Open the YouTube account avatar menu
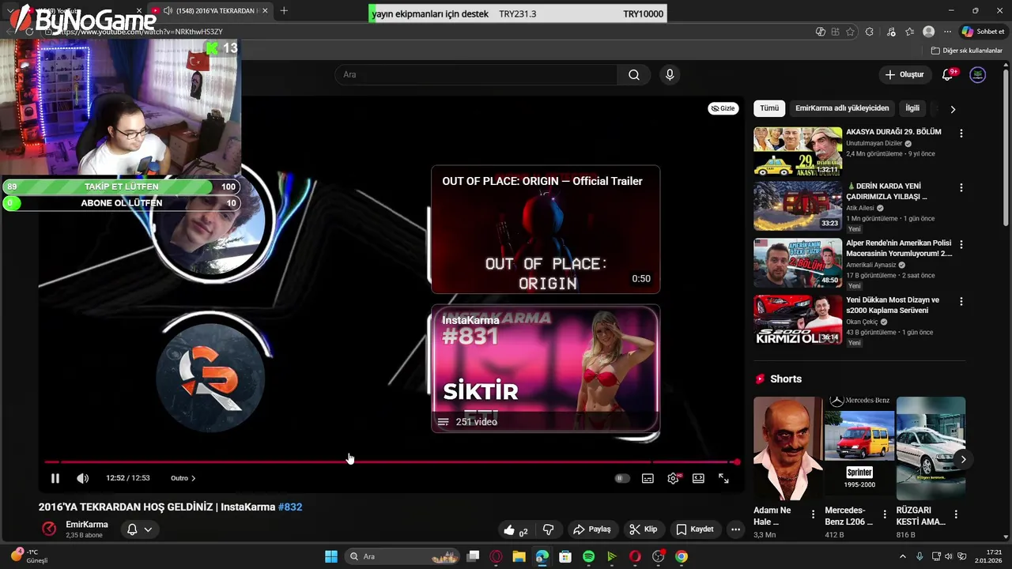 [978, 74]
